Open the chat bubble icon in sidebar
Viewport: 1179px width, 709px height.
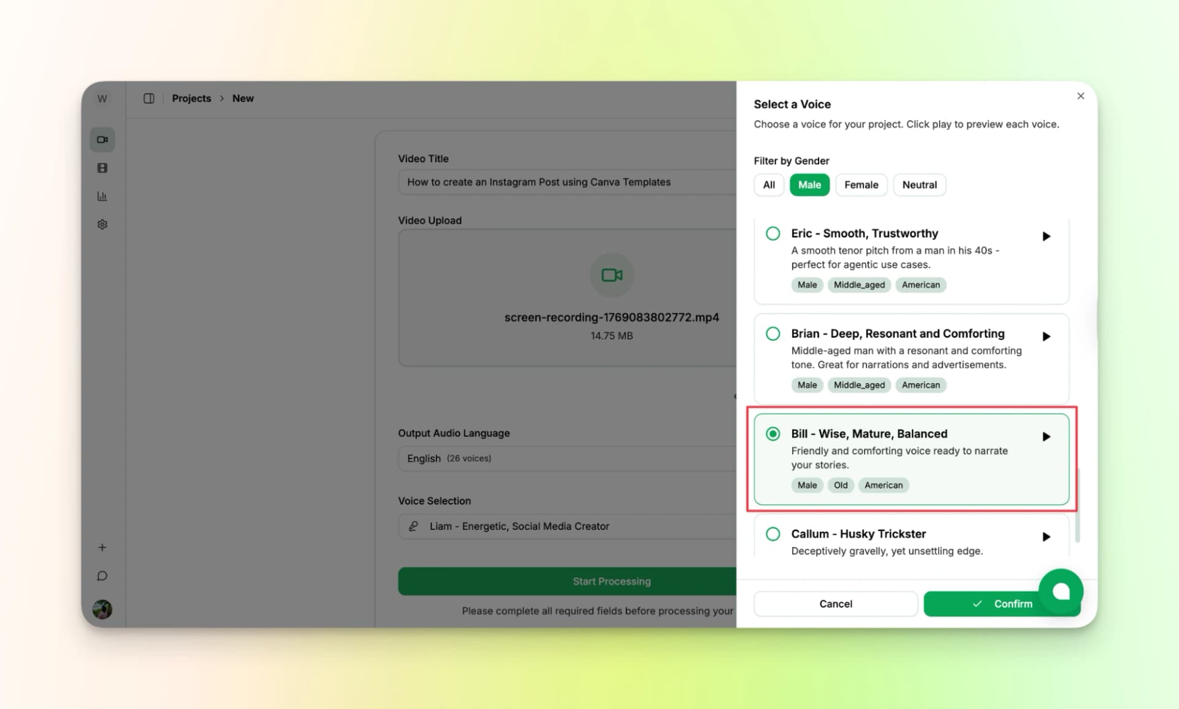tap(102, 575)
